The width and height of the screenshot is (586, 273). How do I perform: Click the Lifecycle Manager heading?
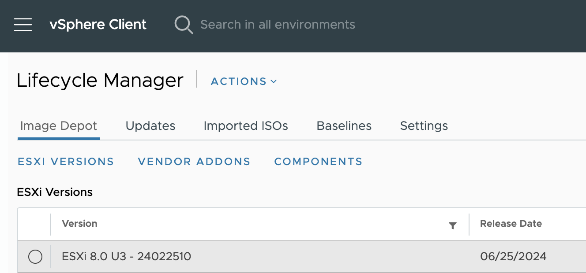(100, 81)
